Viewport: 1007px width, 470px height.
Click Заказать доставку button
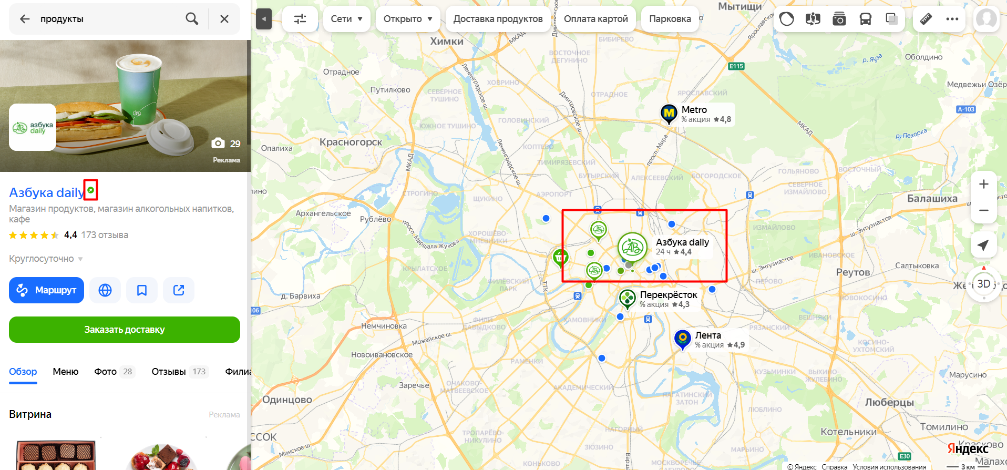pos(125,330)
